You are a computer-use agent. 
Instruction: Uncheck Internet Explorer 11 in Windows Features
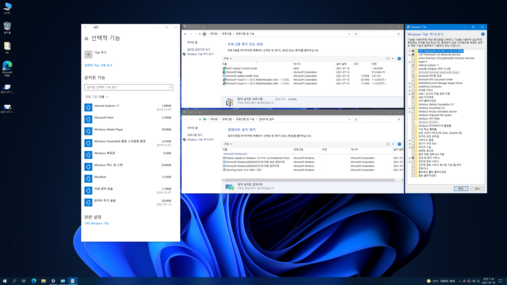tap(413, 65)
